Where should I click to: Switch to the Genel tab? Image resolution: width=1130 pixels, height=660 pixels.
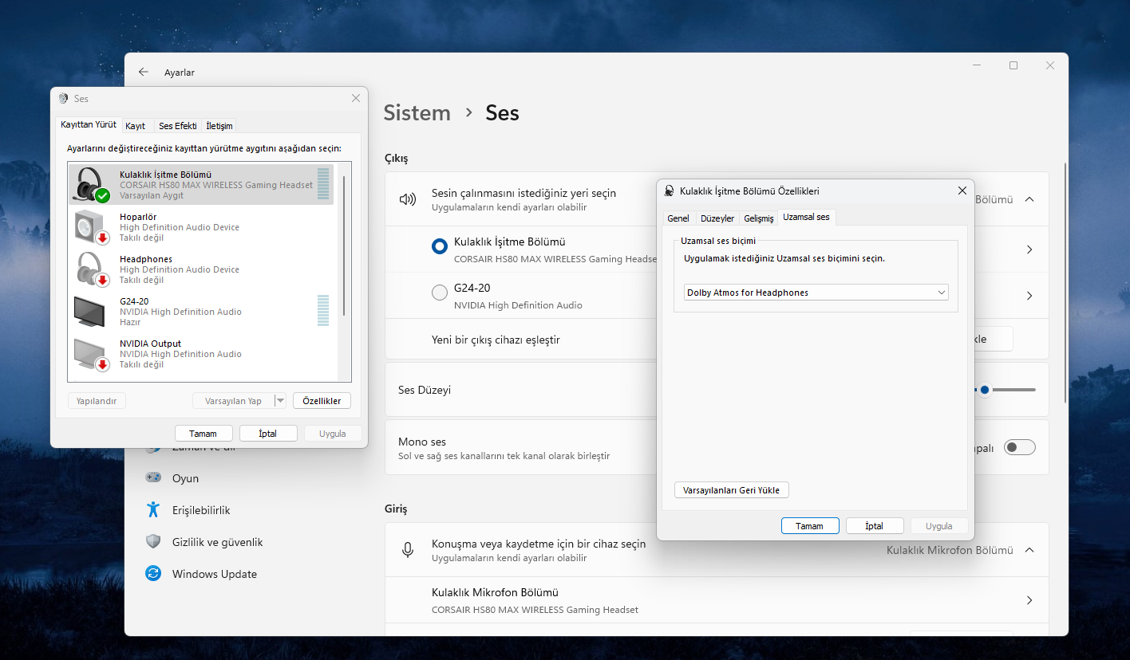coord(678,218)
